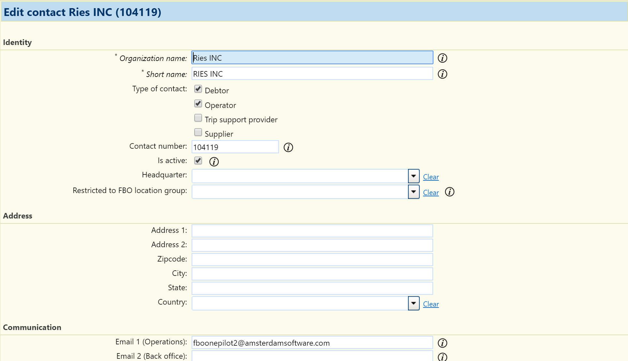Open the Headquarter dropdown arrow
Image resolution: width=628 pixels, height=361 pixels.
[413, 176]
